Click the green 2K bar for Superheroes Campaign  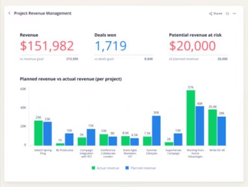click(169, 144)
